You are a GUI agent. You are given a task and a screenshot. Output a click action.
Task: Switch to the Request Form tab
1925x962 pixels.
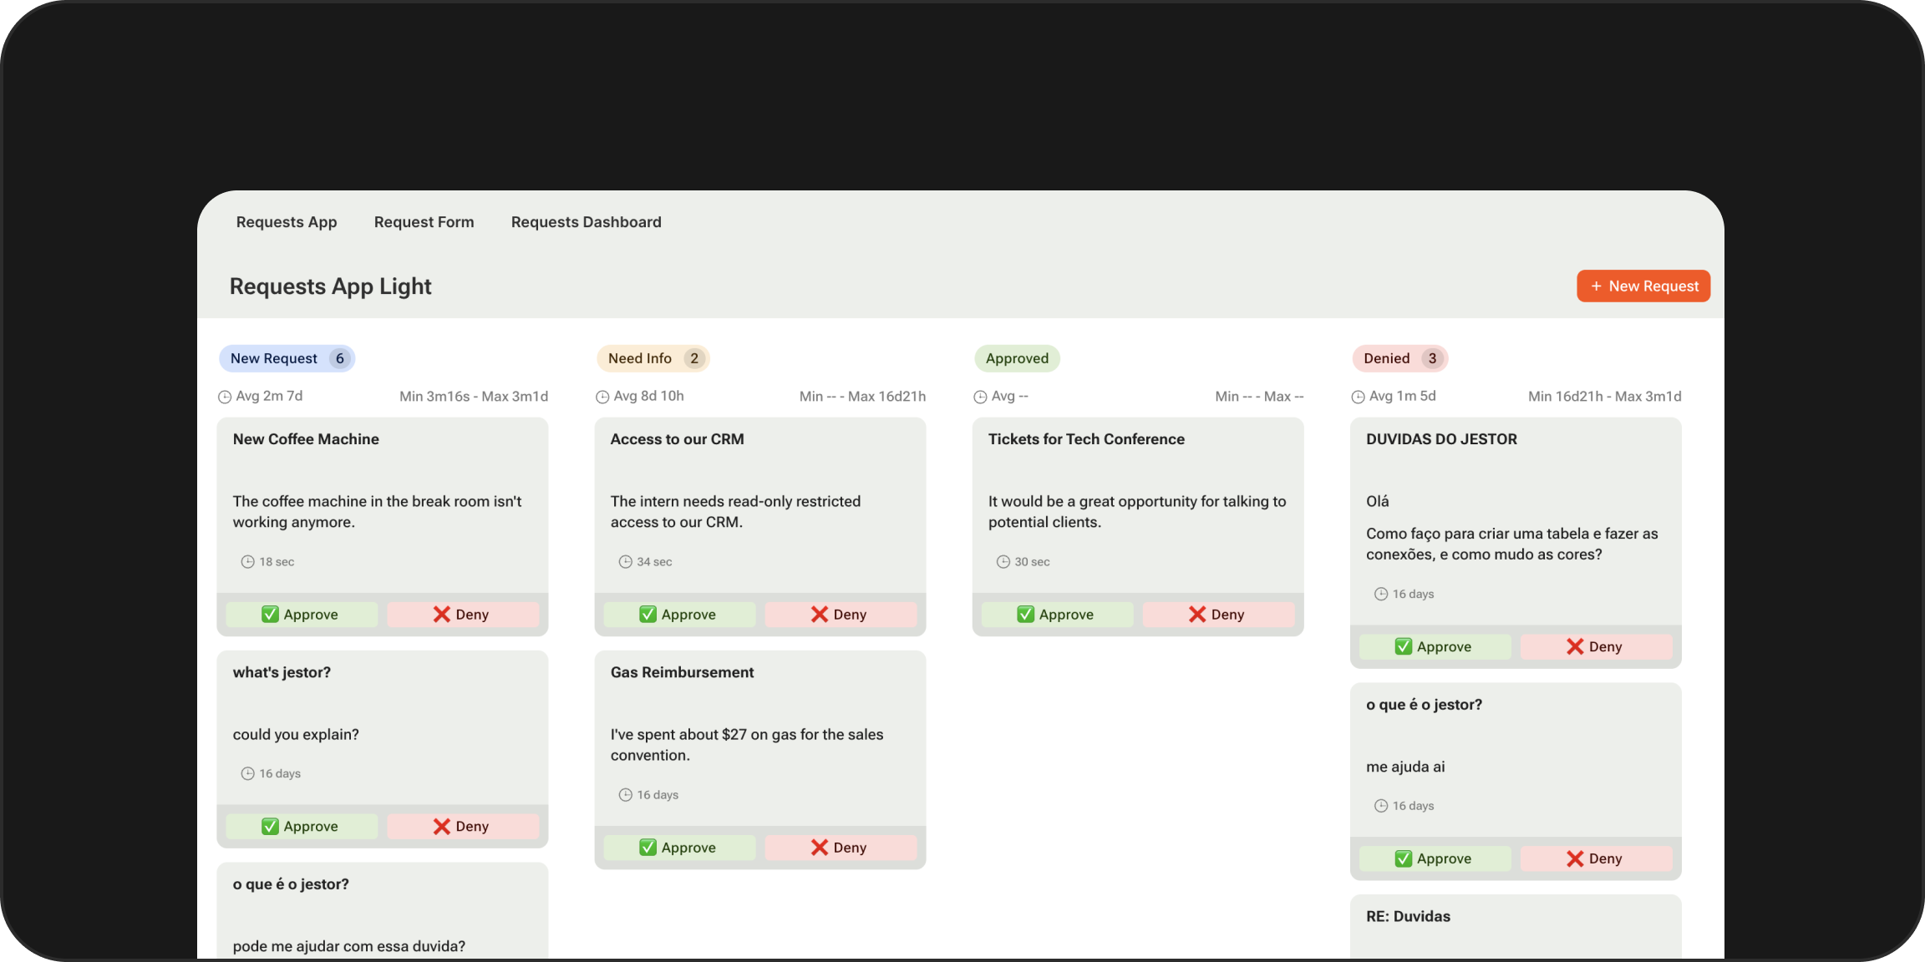424,222
